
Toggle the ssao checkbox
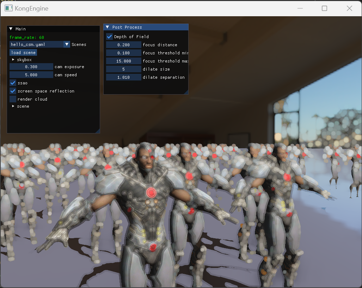point(13,83)
